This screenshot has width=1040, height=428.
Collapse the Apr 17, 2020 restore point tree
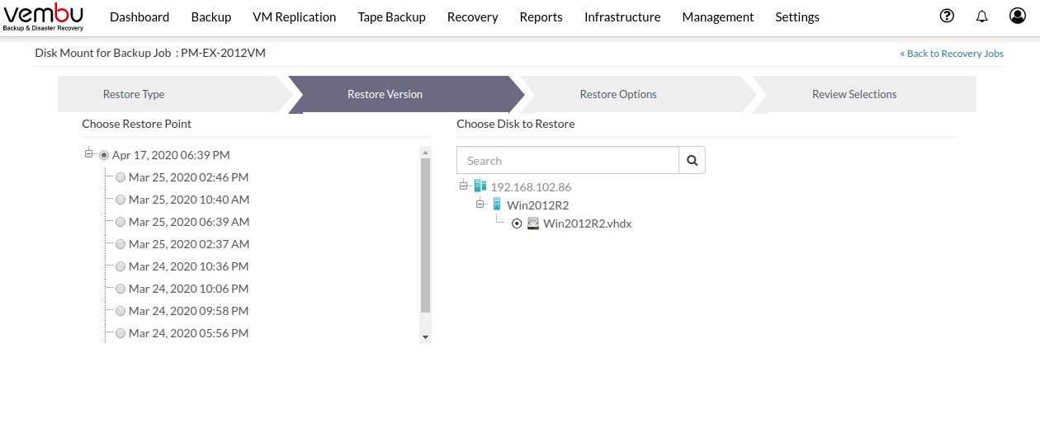(89, 154)
